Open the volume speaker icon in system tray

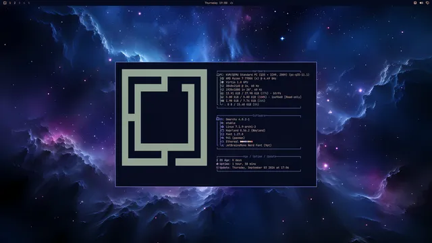point(421,3)
